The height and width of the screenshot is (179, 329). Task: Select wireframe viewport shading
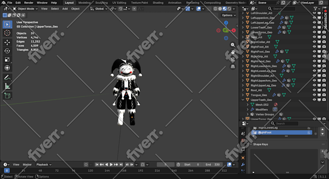215,9
